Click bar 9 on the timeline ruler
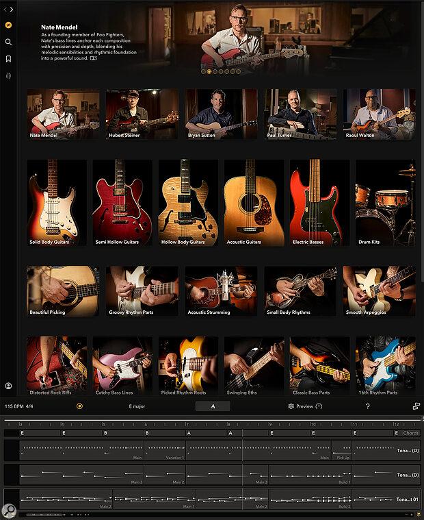424x520 pixels. point(269,424)
